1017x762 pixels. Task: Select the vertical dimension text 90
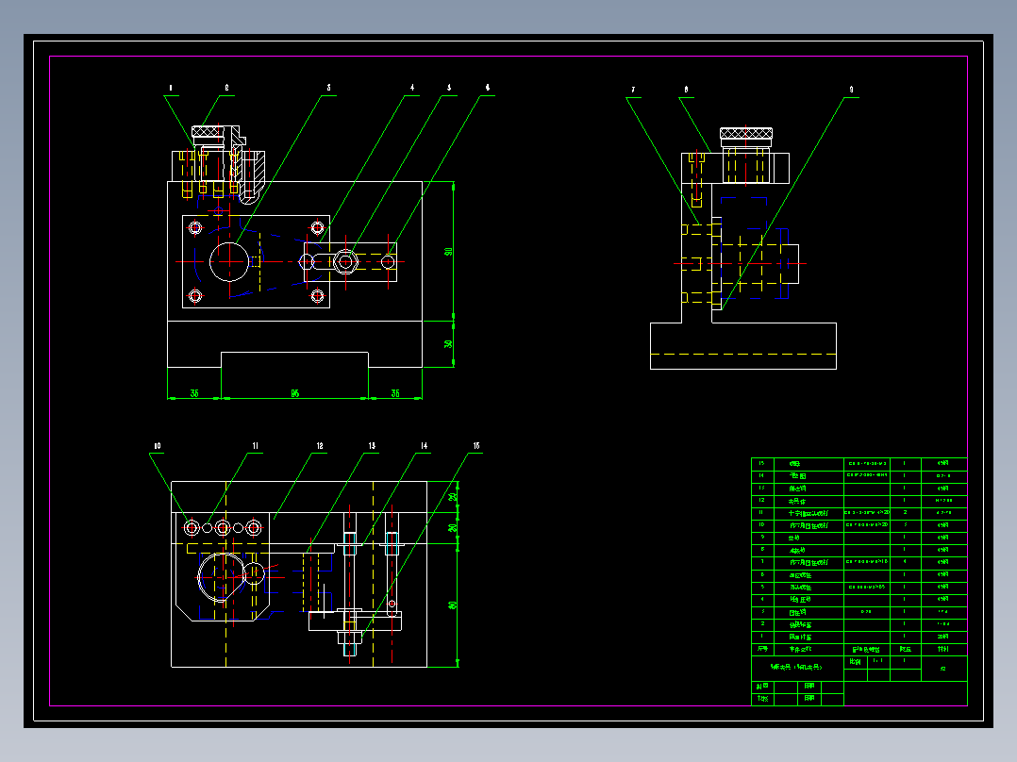448,252
